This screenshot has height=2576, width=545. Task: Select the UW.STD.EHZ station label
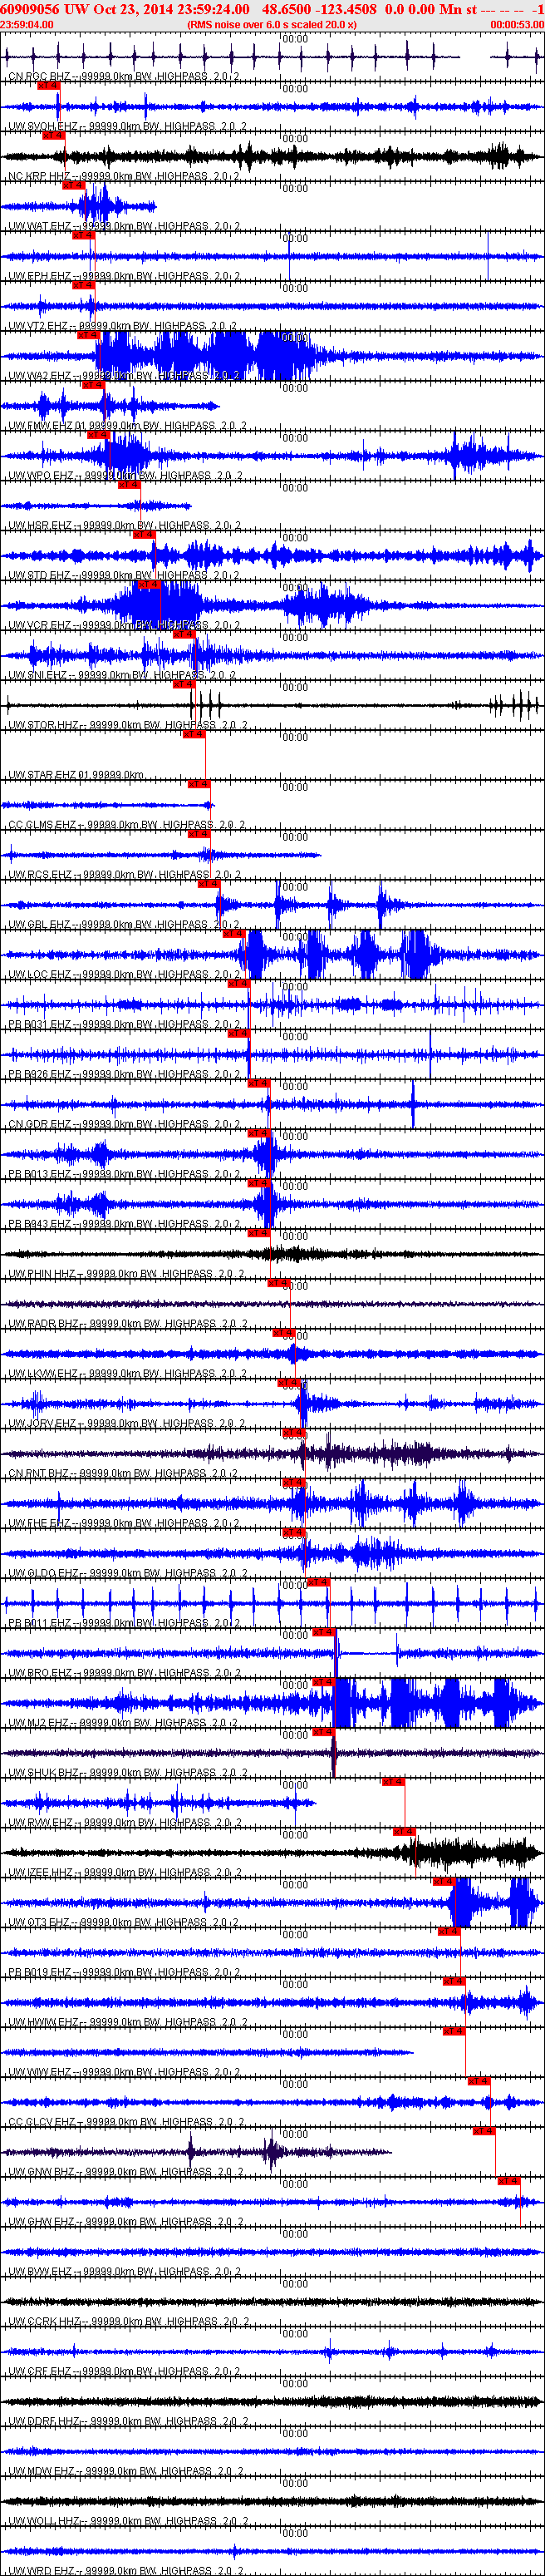(124, 576)
